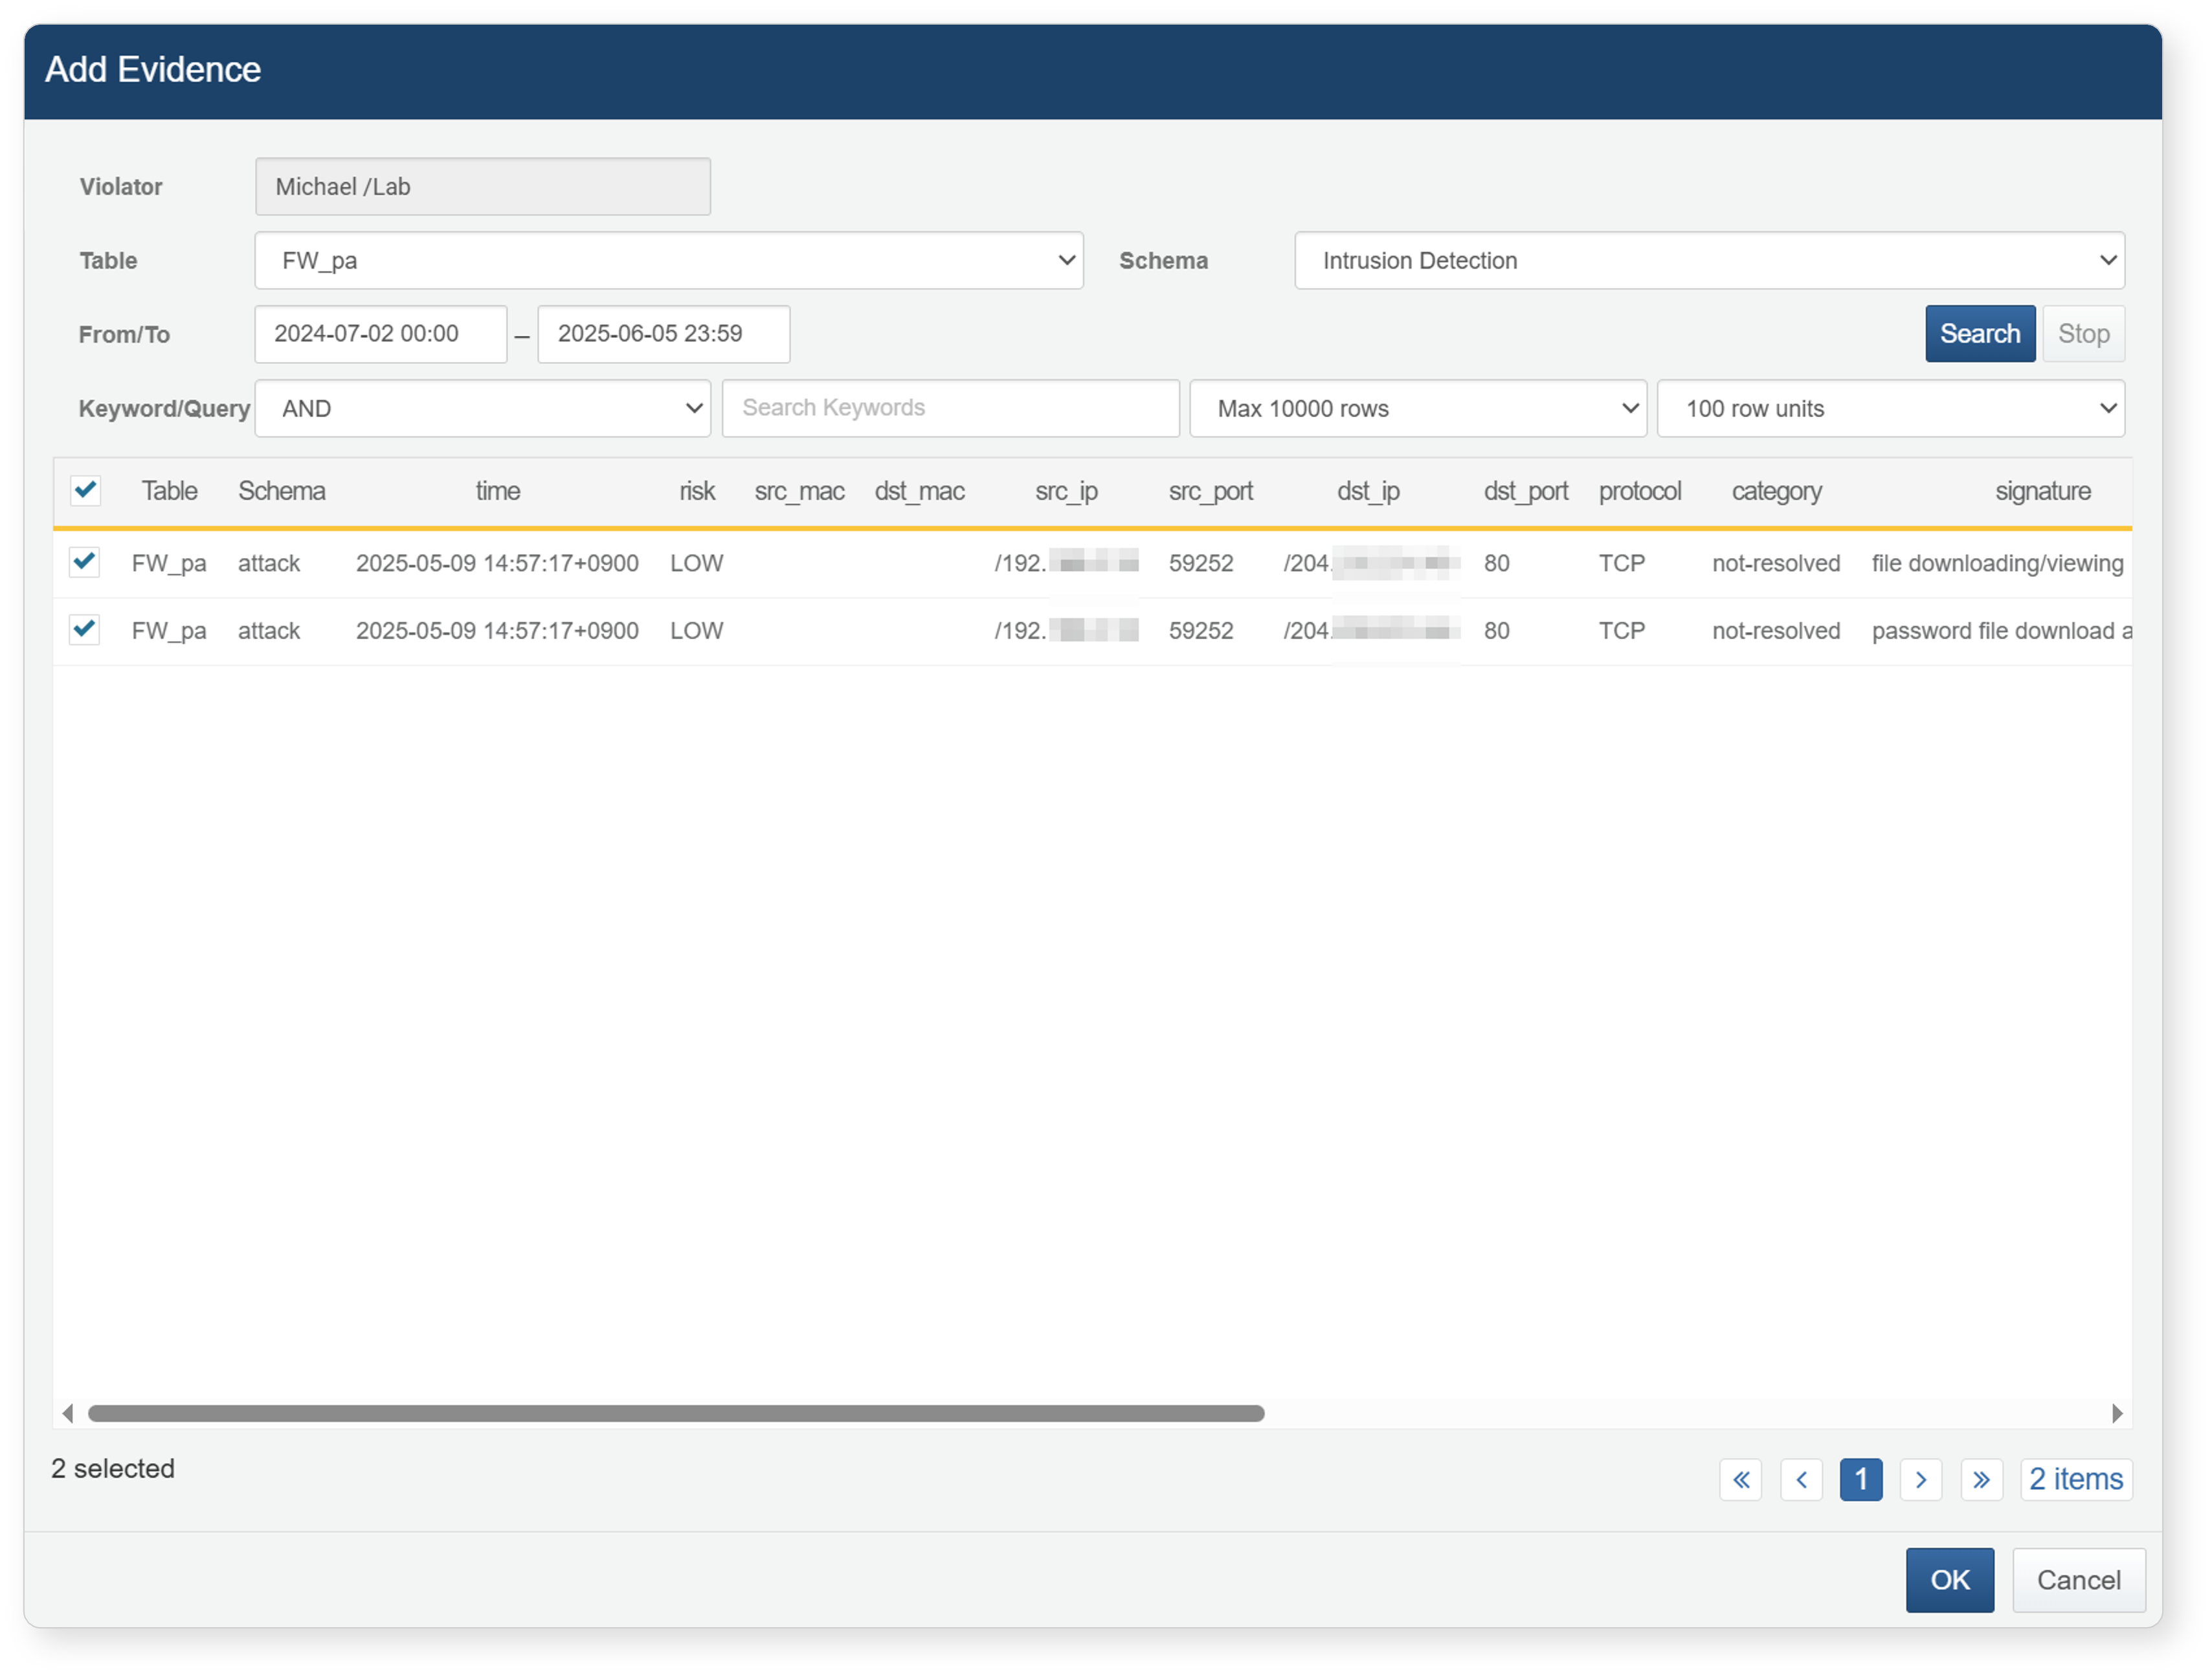Click the To date field 2025-06-05 23:59

(x=664, y=334)
